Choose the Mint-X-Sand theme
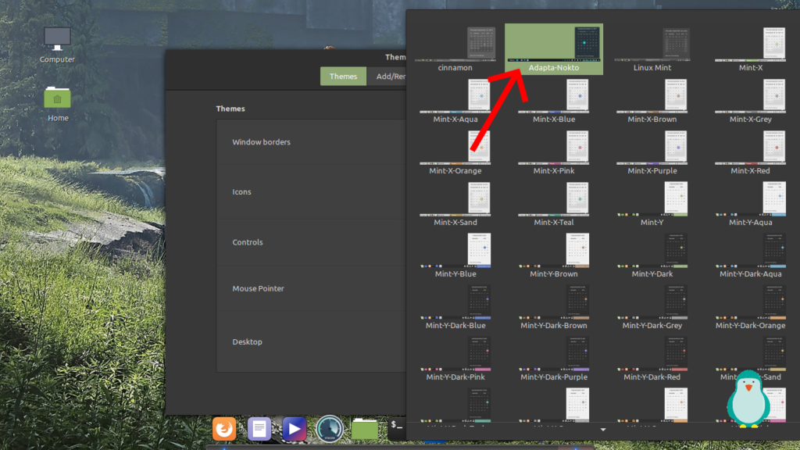Image resolution: width=800 pixels, height=450 pixels. click(455, 204)
